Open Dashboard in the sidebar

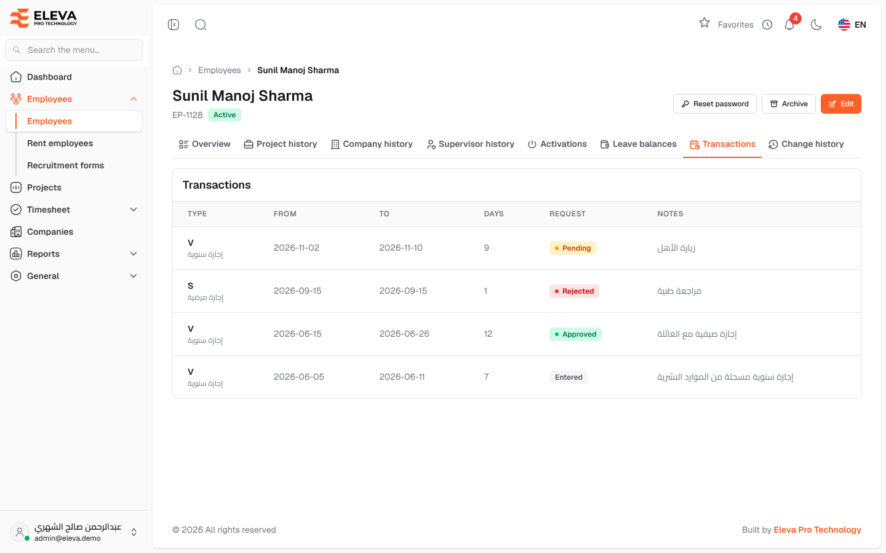pos(74,77)
